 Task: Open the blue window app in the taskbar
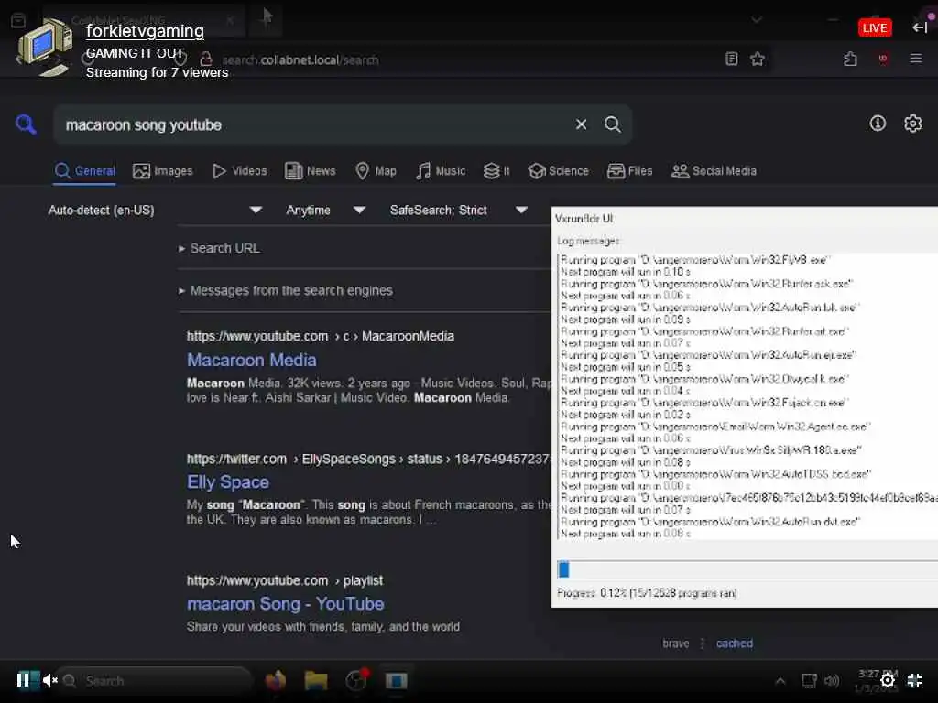tap(396, 681)
